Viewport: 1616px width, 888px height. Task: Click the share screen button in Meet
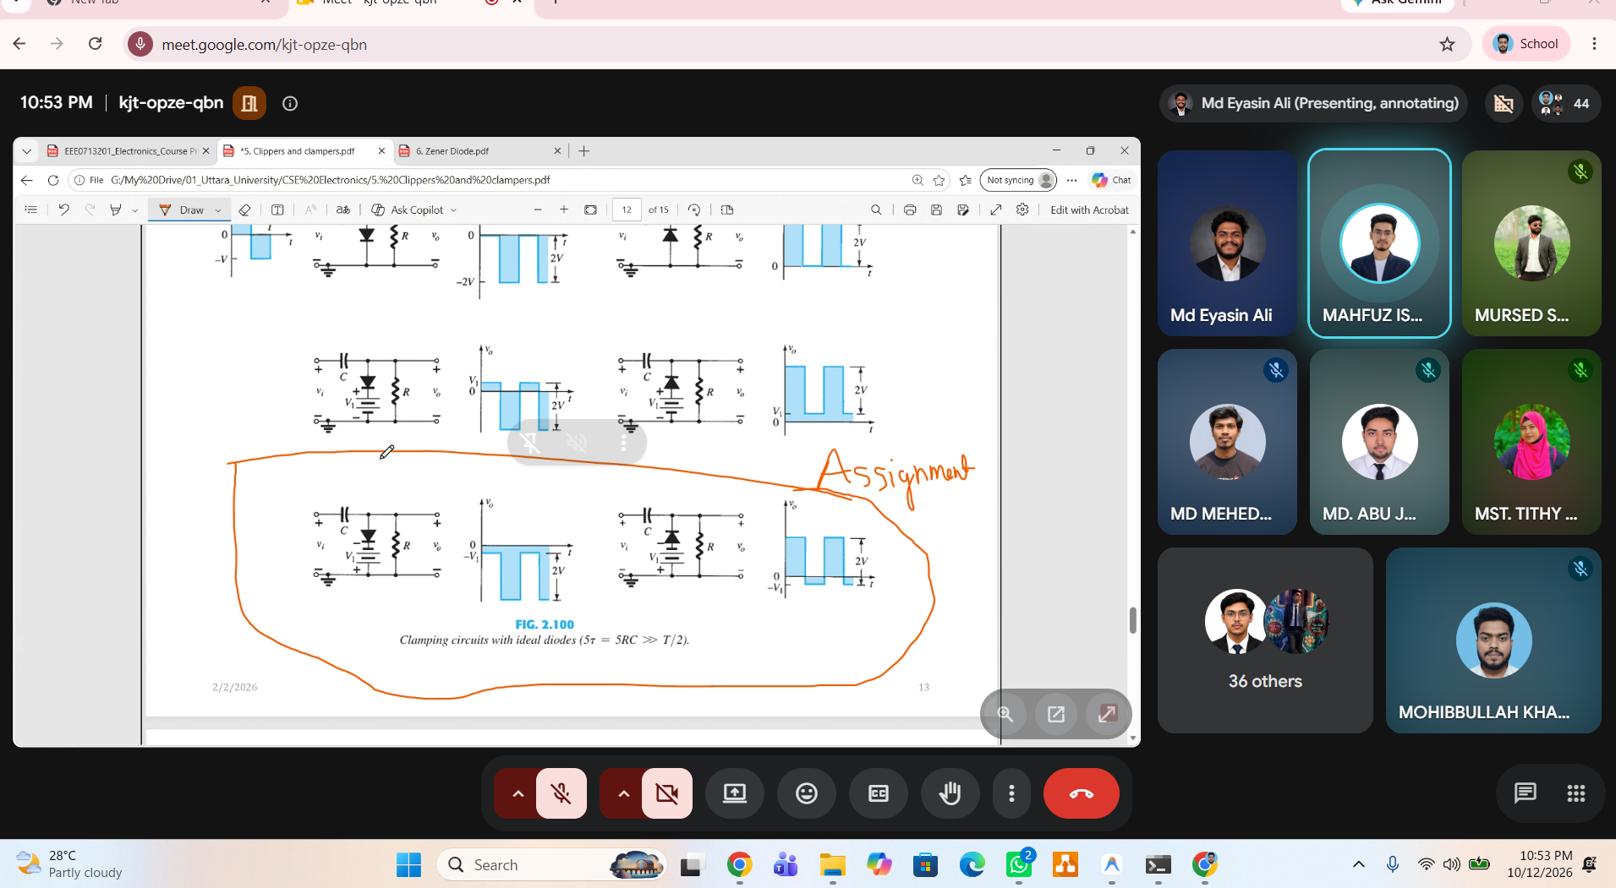point(735,793)
